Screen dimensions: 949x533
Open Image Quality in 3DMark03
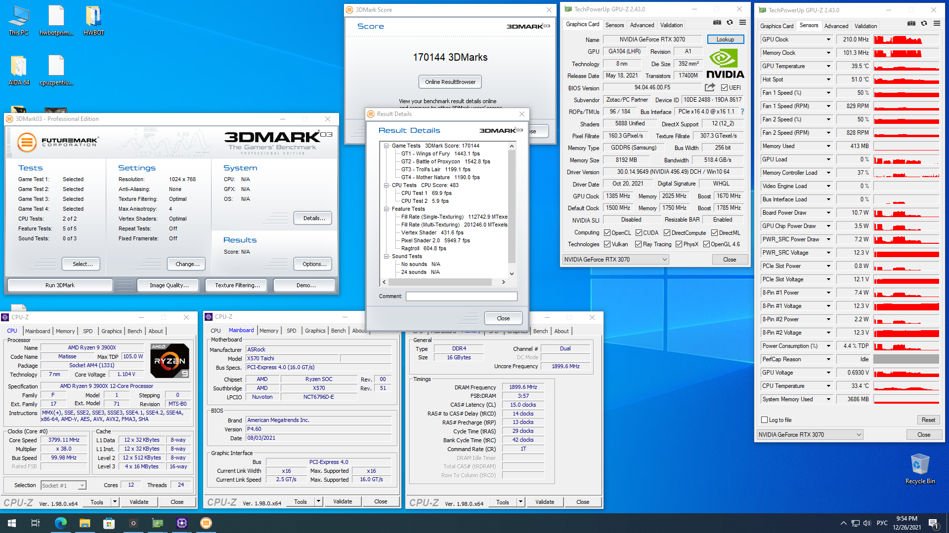point(169,285)
